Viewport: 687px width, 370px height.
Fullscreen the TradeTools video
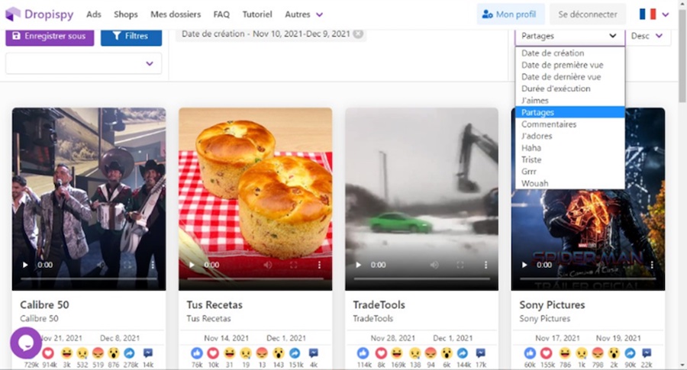pos(460,265)
